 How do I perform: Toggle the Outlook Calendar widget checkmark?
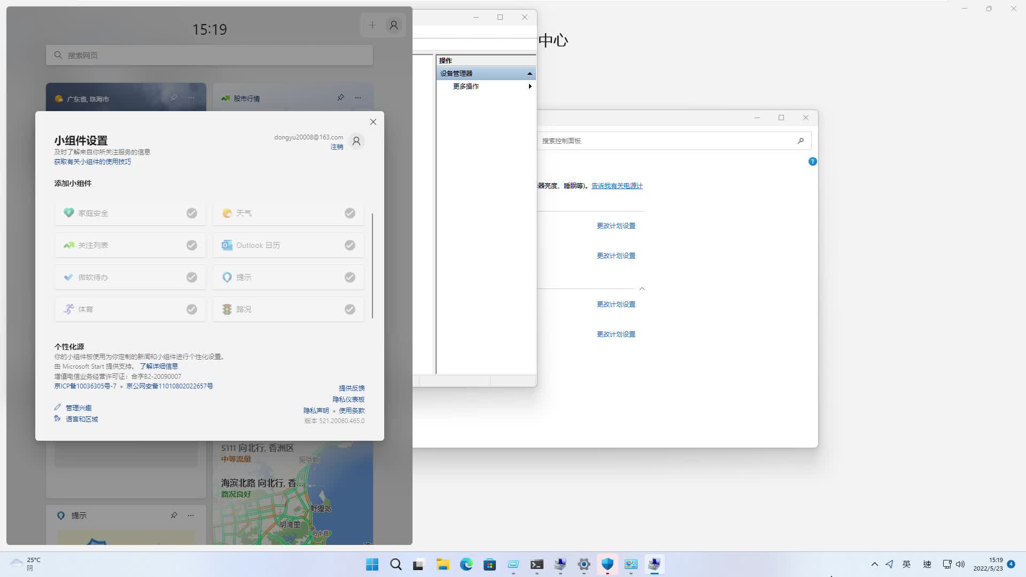[x=350, y=245]
